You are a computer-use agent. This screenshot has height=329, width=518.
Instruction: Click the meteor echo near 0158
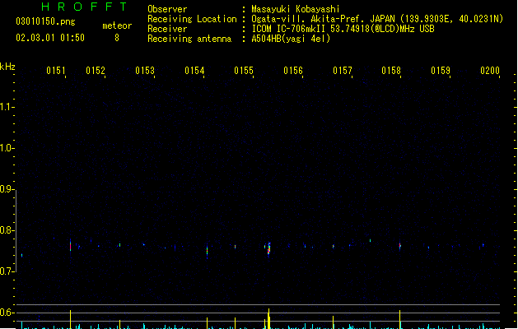(399, 246)
